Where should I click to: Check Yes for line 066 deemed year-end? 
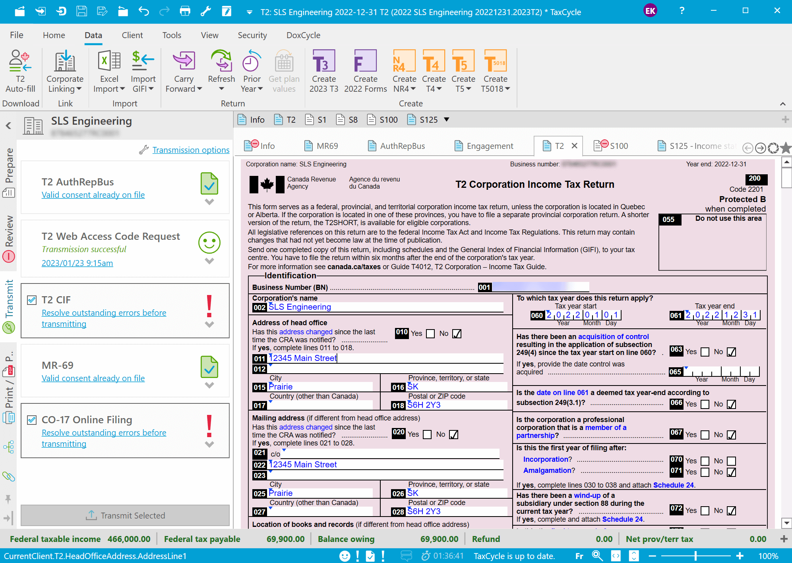coord(705,405)
